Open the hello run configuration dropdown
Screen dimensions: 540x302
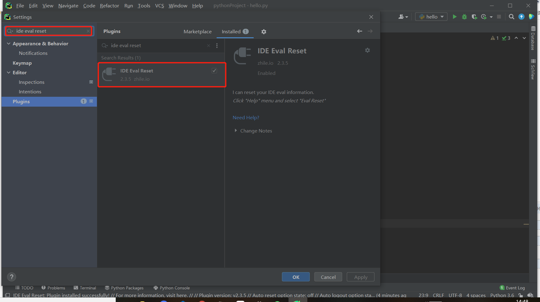click(431, 17)
